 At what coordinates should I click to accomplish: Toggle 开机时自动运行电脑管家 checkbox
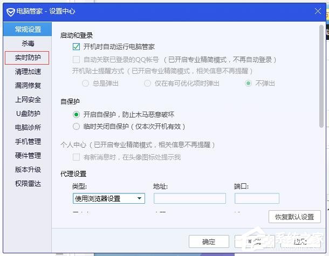76,46
